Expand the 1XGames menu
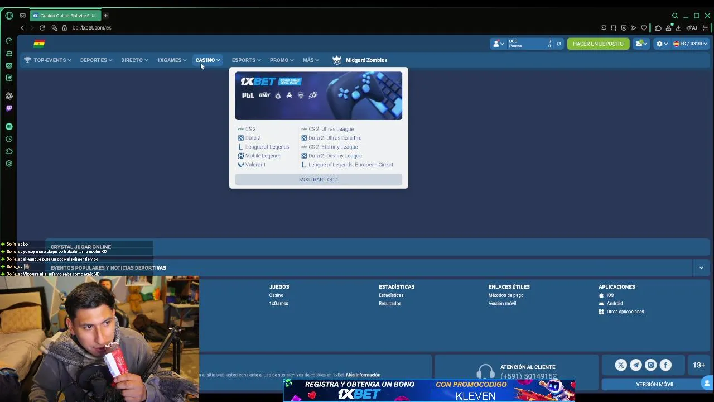The width and height of the screenshot is (714, 402). pos(172,60)
